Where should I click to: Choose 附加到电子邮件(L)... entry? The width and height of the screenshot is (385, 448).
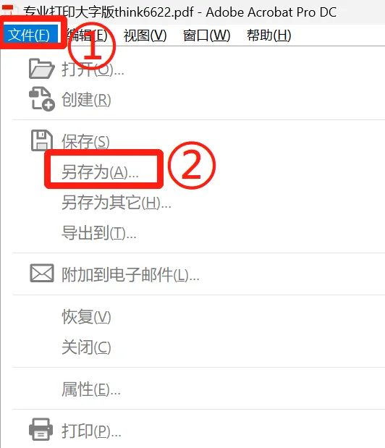point(130,275)
